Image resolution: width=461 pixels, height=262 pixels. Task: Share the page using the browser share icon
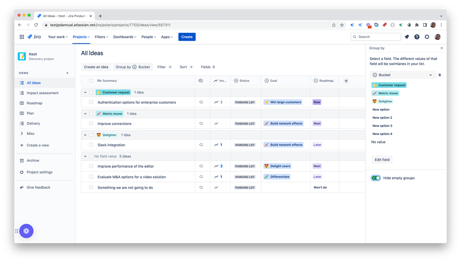click(x=334, y=25)
